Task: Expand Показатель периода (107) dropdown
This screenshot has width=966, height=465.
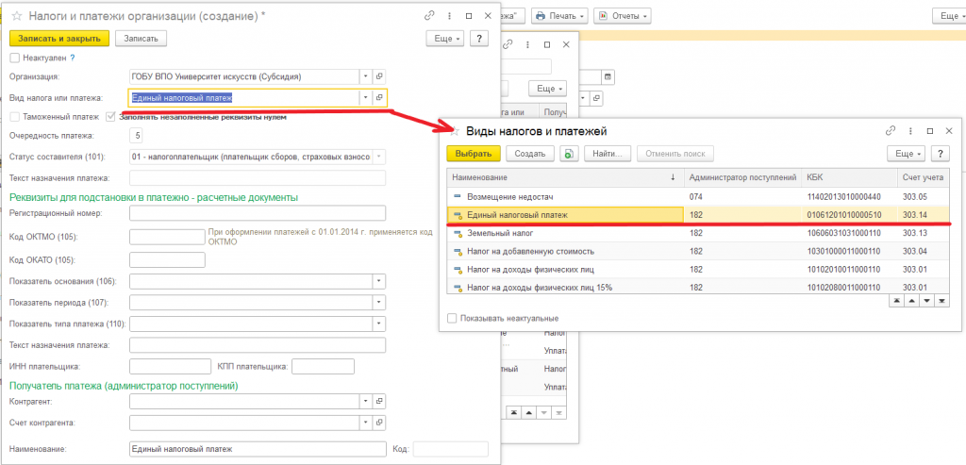Action: (379, 303)
